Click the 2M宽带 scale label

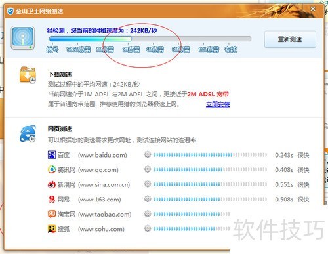click(131, 49)
